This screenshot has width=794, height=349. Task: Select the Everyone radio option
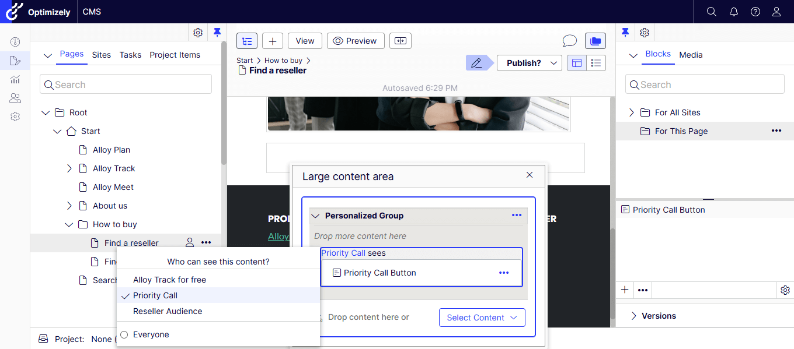pos(124,334)
